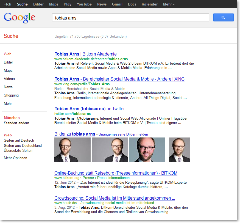This screenshot has height=223, width=240.
Task: Select Videos filter in left sidebar
Action: pyautogui.click(x=9, y=79)
